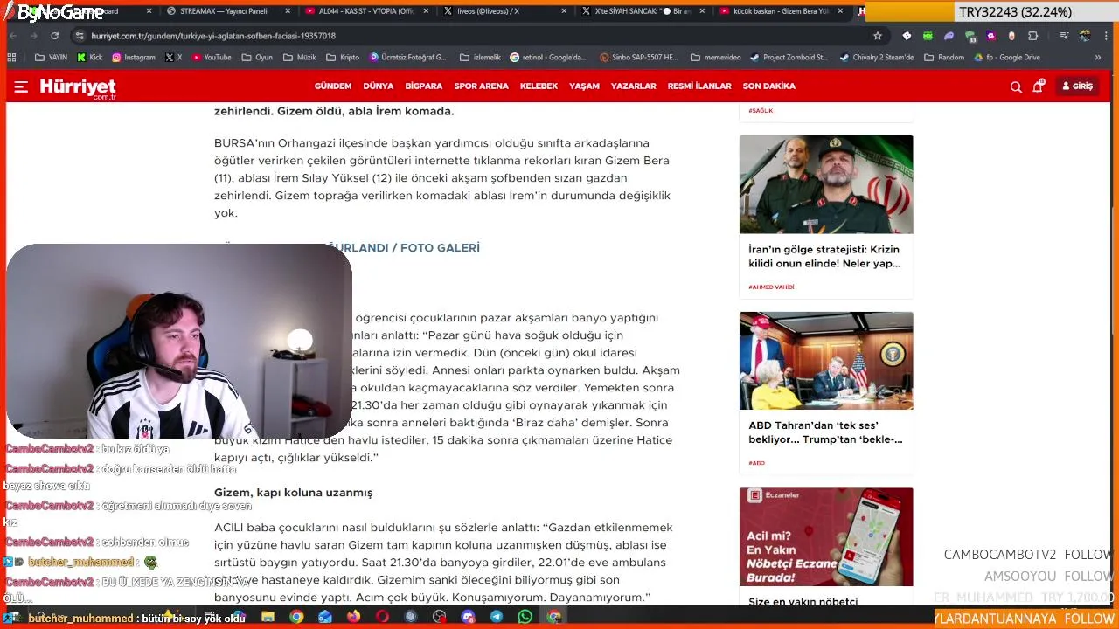Open the media control music icon
Screen dimensions: 1119x629
1064,36
